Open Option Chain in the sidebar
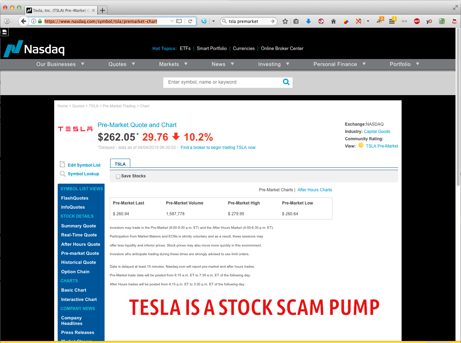Screen dimensions: 461x343 75,271
